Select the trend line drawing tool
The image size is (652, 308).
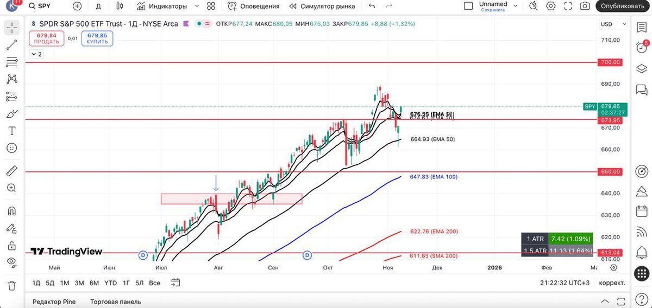pos(11,44)
